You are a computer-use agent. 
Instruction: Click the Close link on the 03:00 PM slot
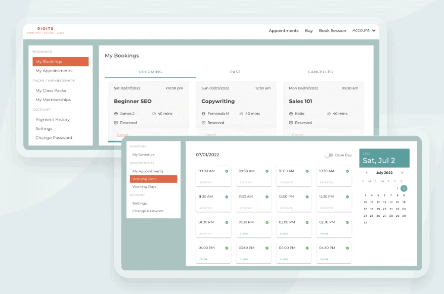pos(203,259)
